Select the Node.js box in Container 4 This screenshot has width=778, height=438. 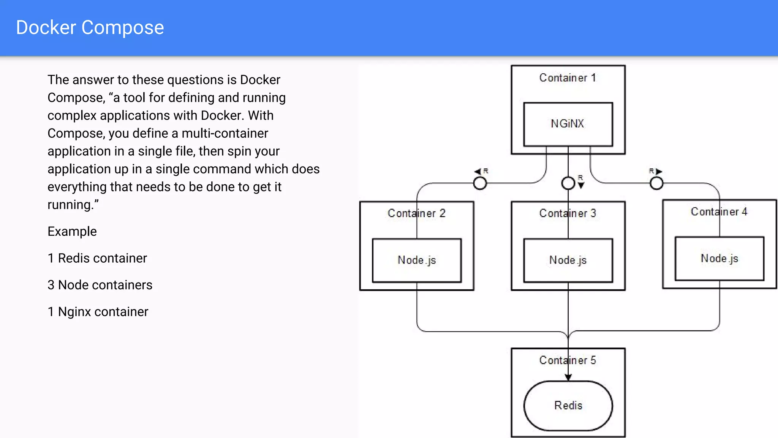coord(719,259)
